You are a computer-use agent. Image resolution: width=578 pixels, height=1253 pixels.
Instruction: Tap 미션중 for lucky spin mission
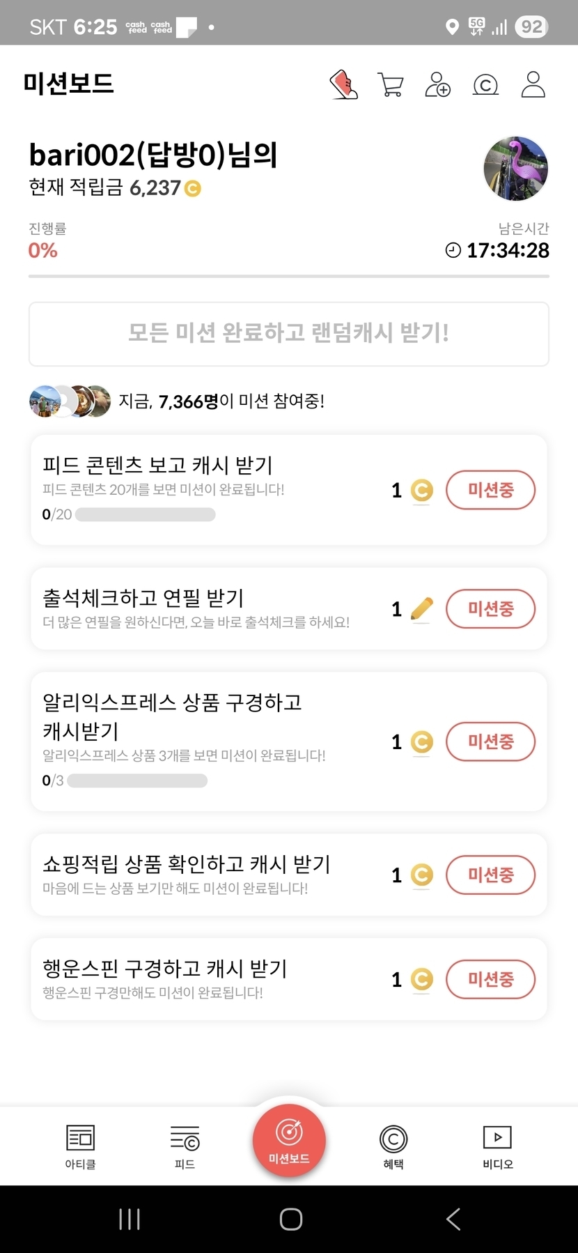pyautogui.click(x=490, y=979)
